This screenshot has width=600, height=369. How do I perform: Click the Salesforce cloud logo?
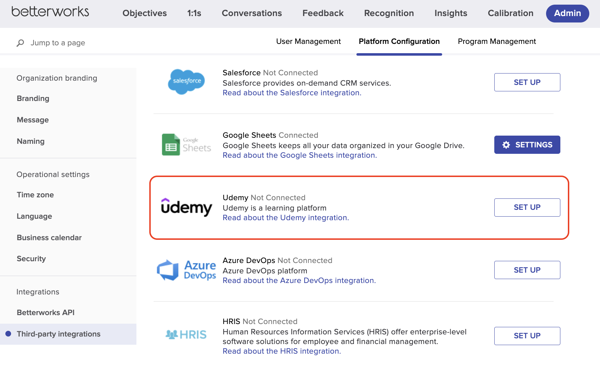pos(186,82)
